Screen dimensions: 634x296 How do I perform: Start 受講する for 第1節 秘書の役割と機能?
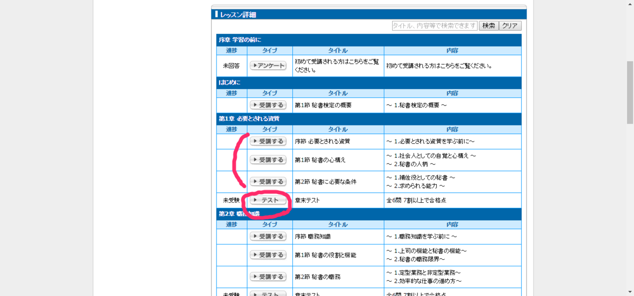pos(268,255)
